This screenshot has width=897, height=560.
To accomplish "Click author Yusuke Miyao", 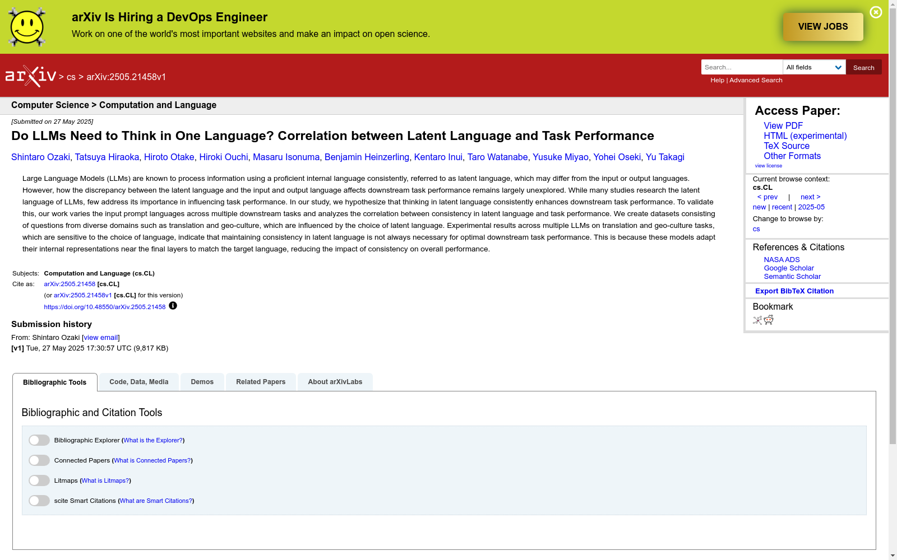I will (x=561, y=157).
